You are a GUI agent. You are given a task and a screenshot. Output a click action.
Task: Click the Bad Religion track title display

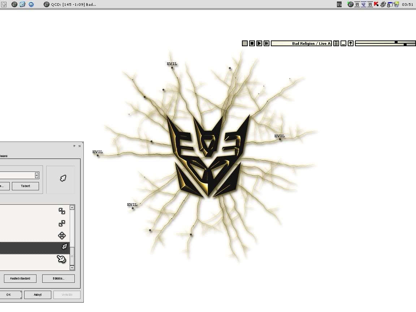point(302,43)
